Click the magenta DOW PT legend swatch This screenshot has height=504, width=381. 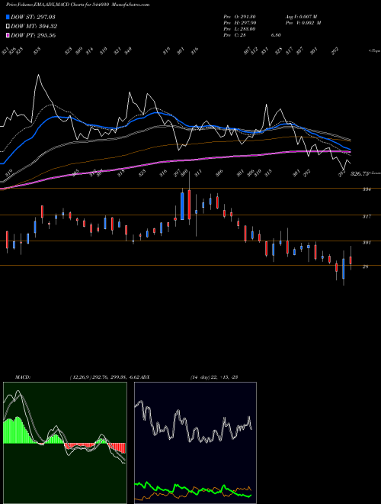(x=8, y=35)
